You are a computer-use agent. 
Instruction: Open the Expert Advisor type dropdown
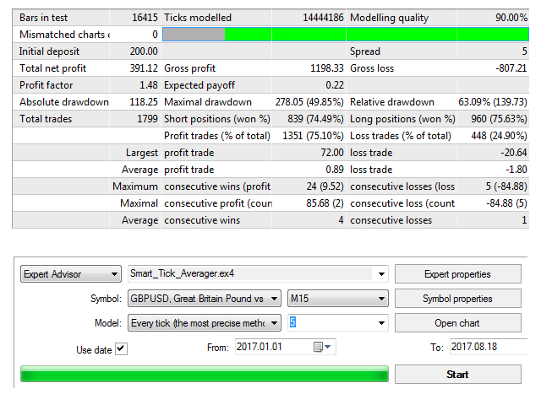coord(113,274)
